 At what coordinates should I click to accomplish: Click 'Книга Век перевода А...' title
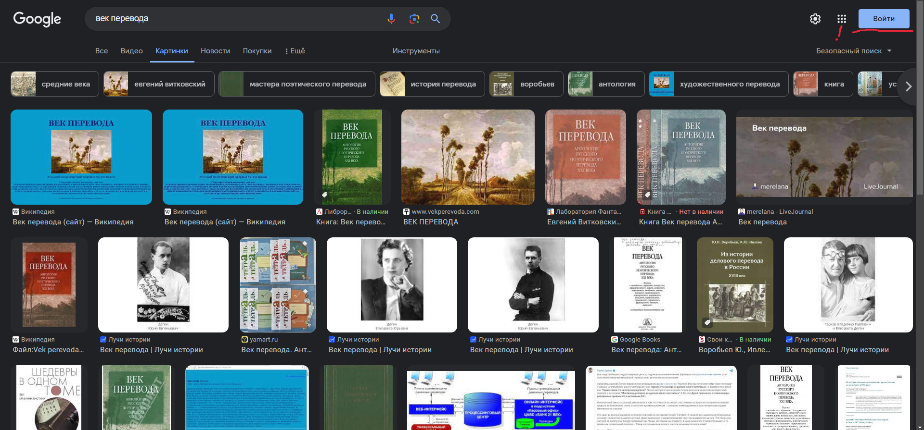(x=680, y=222)
